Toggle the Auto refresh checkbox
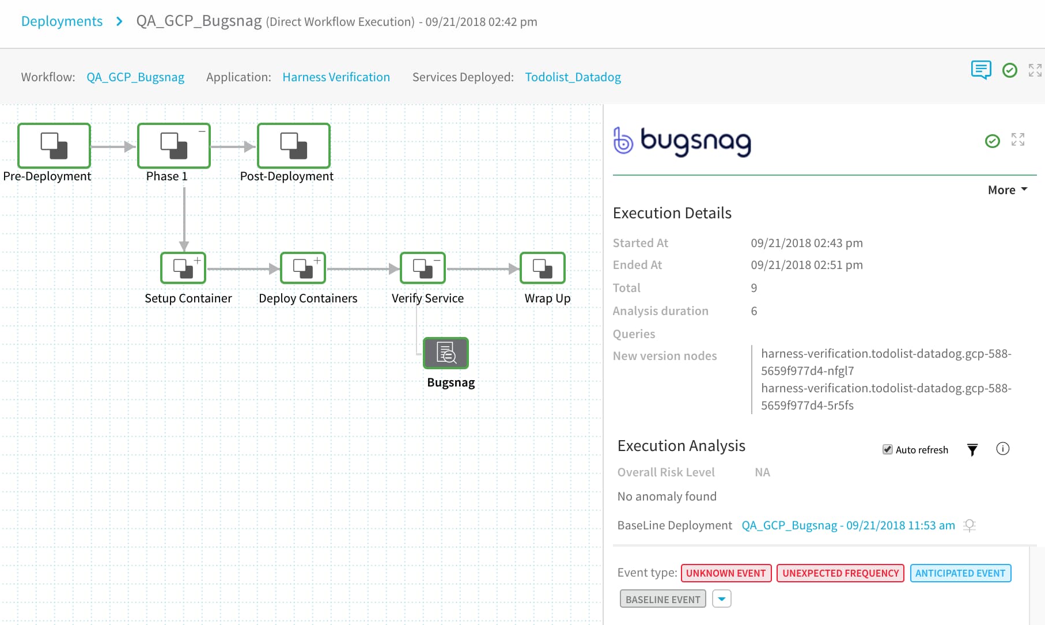The height and width of the screenshot is (625, 1045). pos(888,449)
